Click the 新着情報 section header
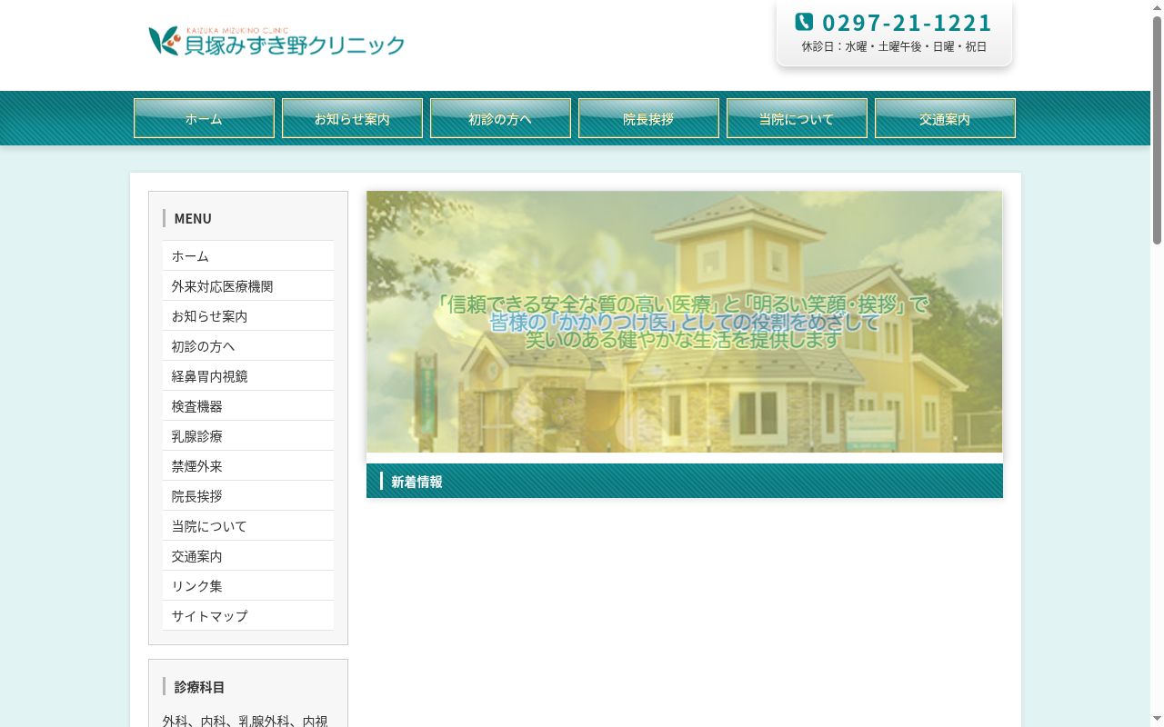1164x727 pixels. pyautogui.click(x=685, y=481)
